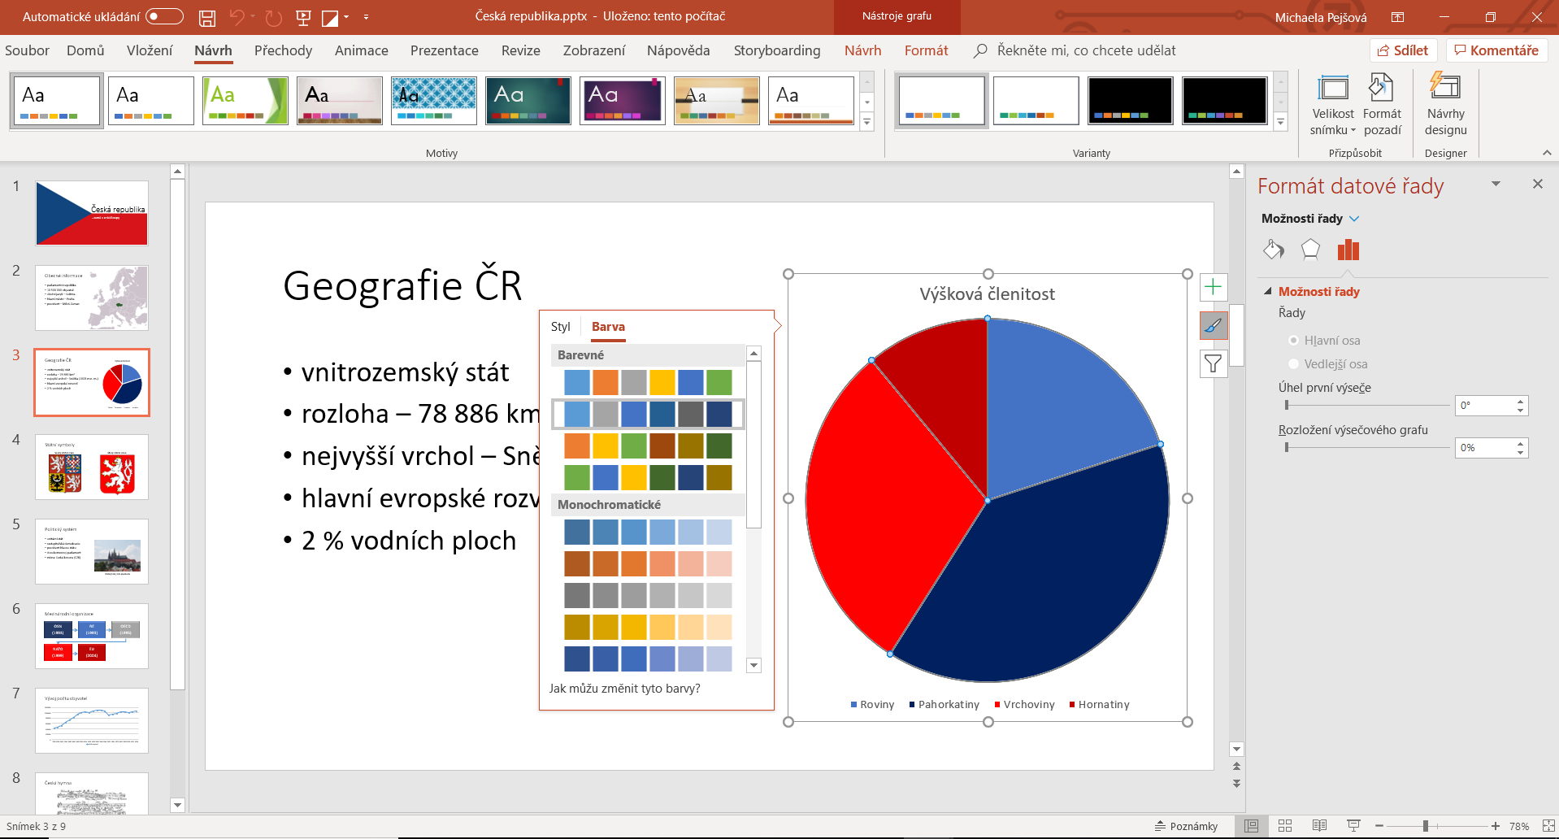This screenshot has height=839, width=1559.
Task: Select the Vedlejší osa radio button
Action: (1293, 364)
